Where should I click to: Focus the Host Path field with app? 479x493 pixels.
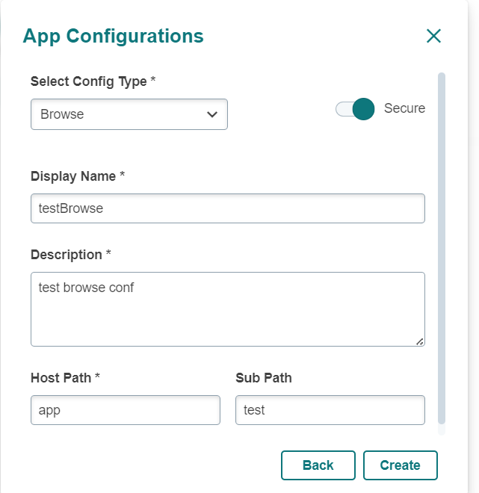point(125,410)
